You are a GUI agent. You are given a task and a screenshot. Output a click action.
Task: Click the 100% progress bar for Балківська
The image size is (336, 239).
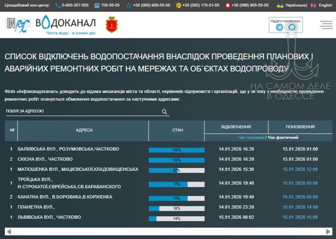[177, 149]
